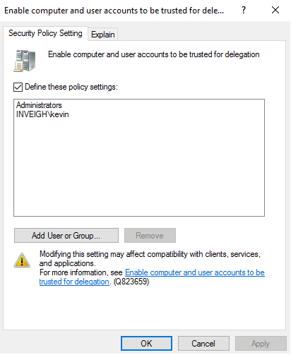The image size is (291, 355).
Task: Open the help question mark icon
Action: 244,10
